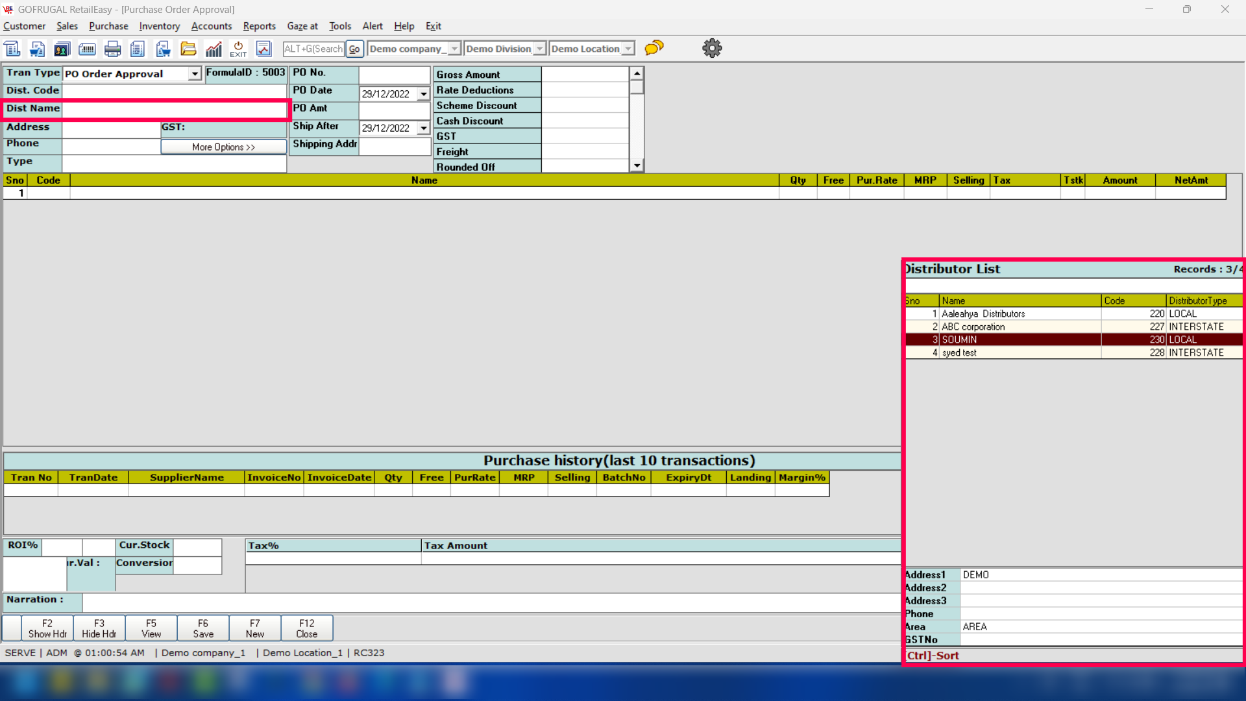This screenshot has width=1246, height=701.
Task: Click the line graph report icon
Action: tap(263, 49)
